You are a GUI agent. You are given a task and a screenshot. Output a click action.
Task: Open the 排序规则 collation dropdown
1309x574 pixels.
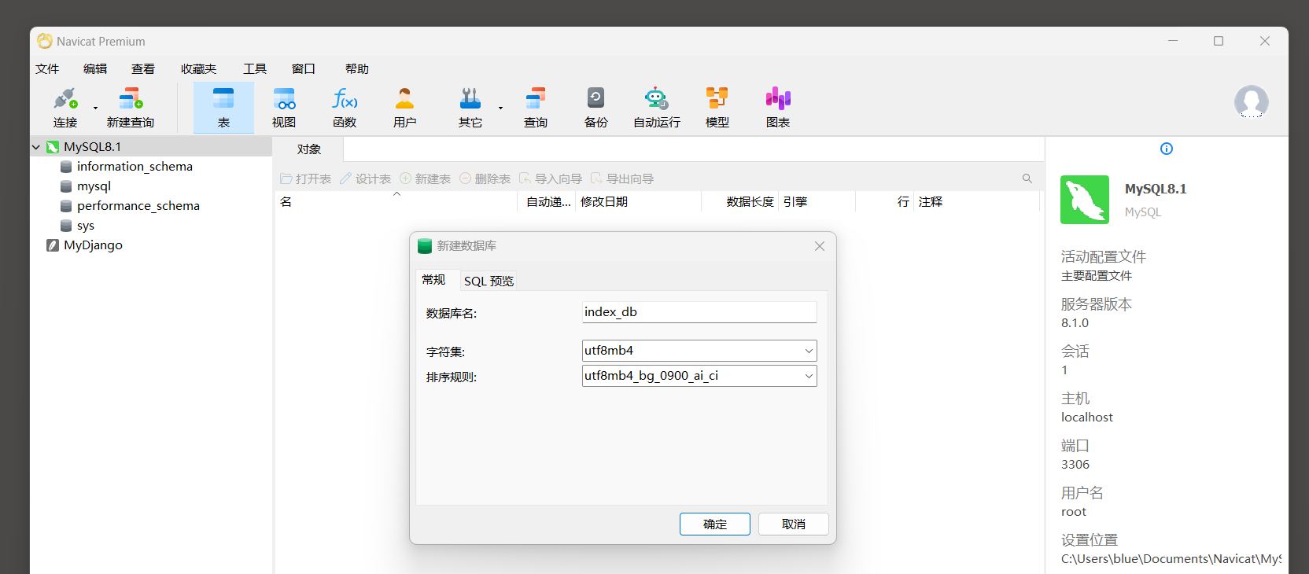click(x=699, y=376)
